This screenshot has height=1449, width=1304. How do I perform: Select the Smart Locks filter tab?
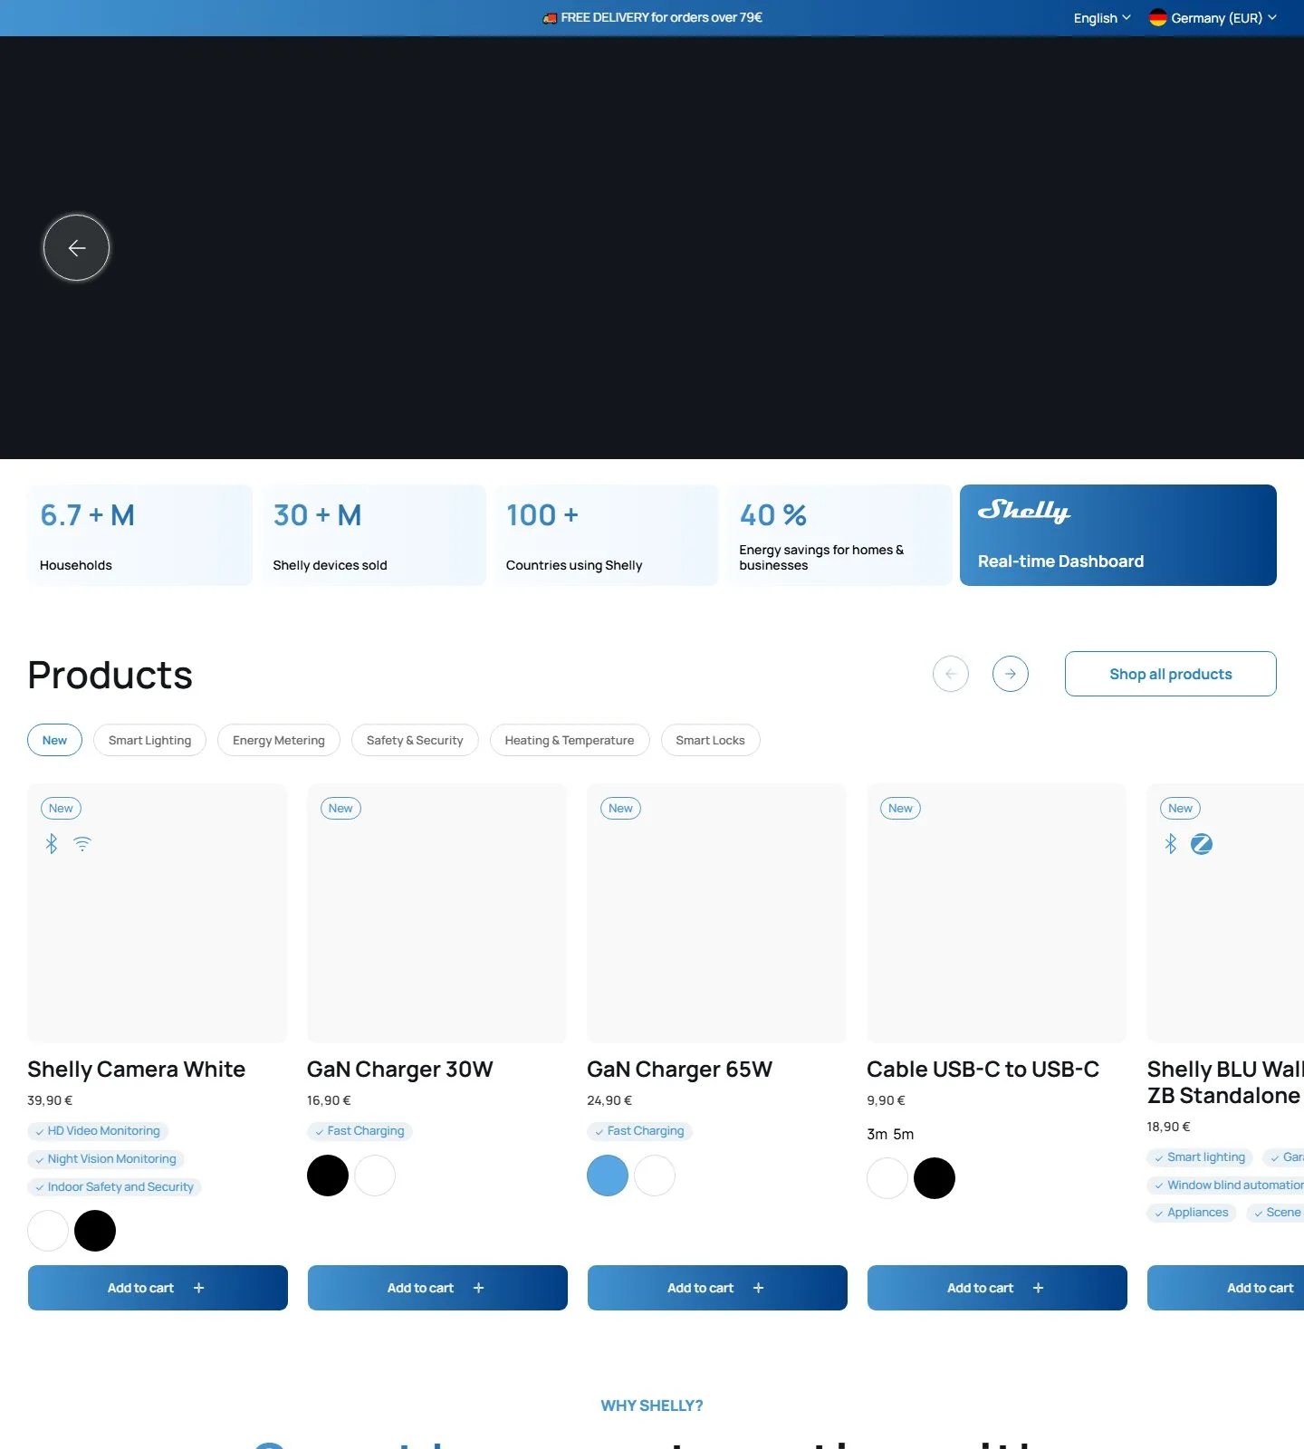710,740
